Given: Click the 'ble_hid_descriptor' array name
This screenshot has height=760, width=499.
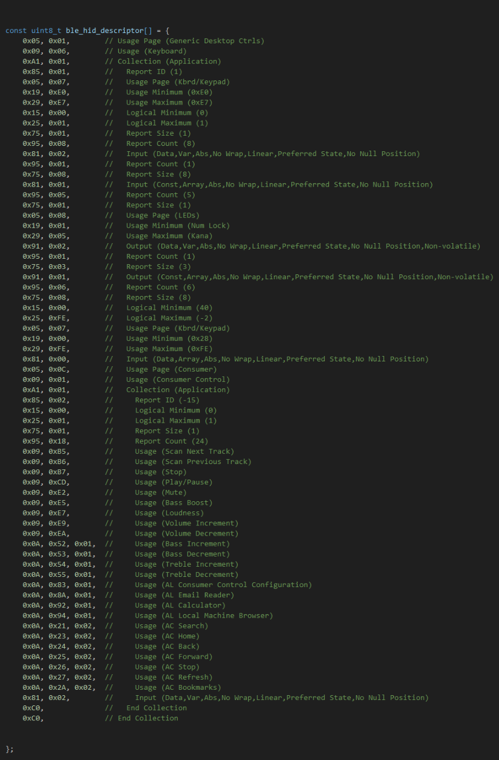Looking at the screenshot, I should pyautogui.click(x=104, y=31).
